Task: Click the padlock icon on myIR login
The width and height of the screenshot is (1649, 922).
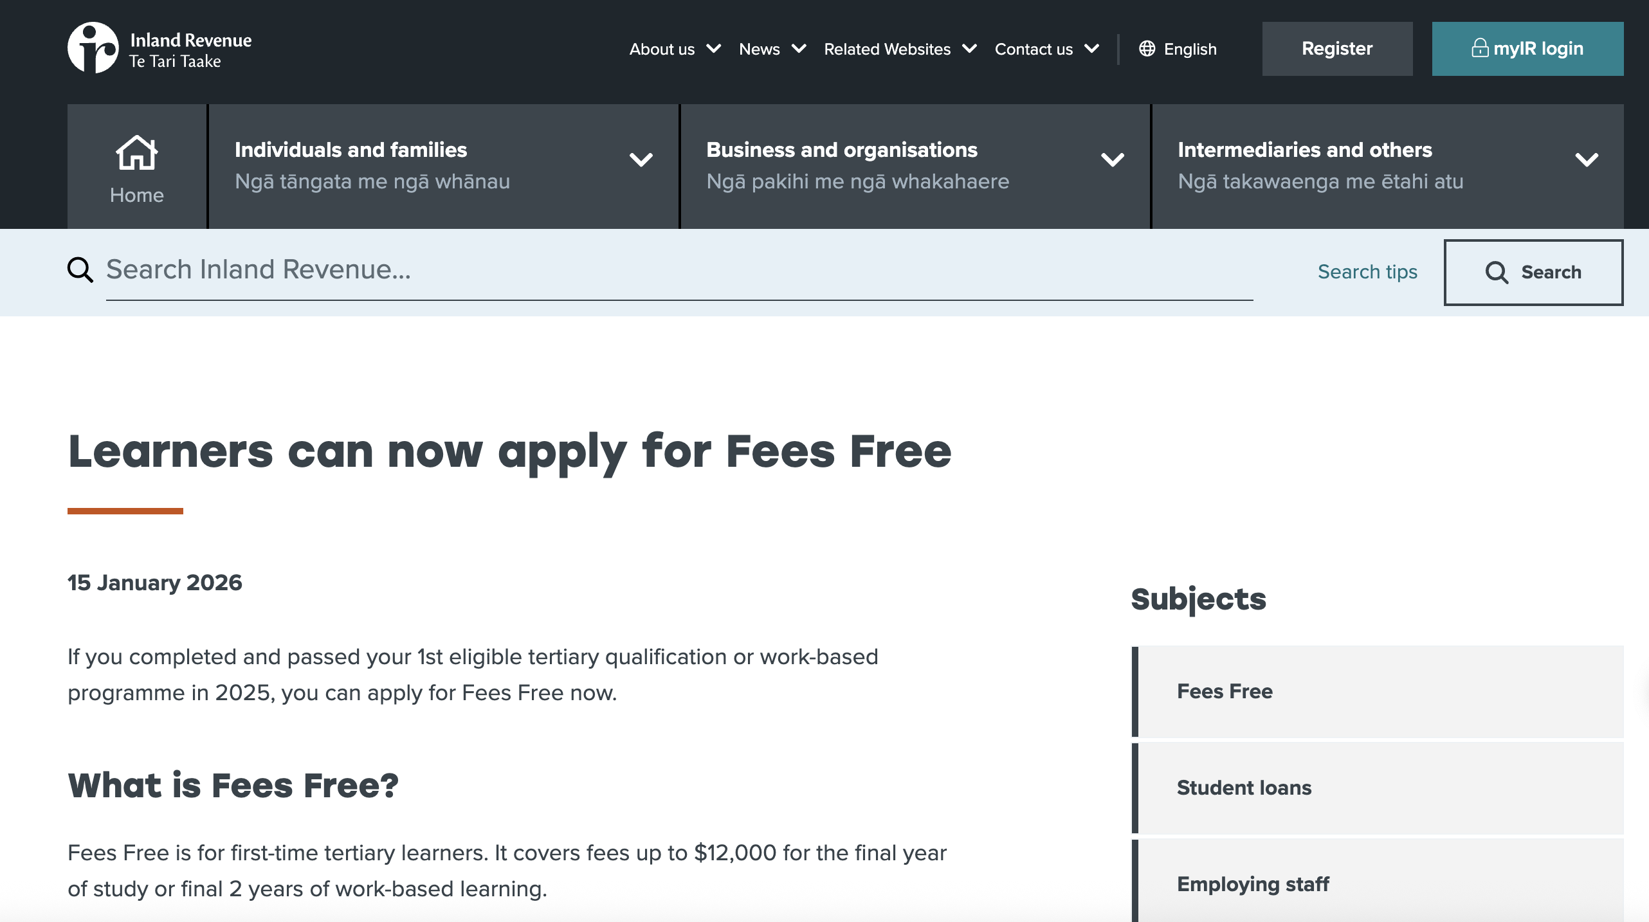Action: click(x=1479, y=48)
